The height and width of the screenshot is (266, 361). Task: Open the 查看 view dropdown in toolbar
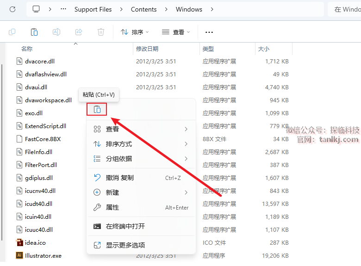pyautogui.click(x=176, y=32)
